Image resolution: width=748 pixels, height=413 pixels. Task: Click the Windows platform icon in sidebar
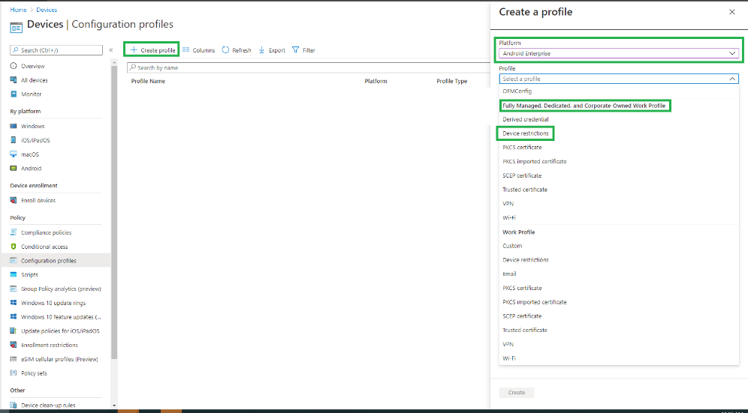point(14,127)
